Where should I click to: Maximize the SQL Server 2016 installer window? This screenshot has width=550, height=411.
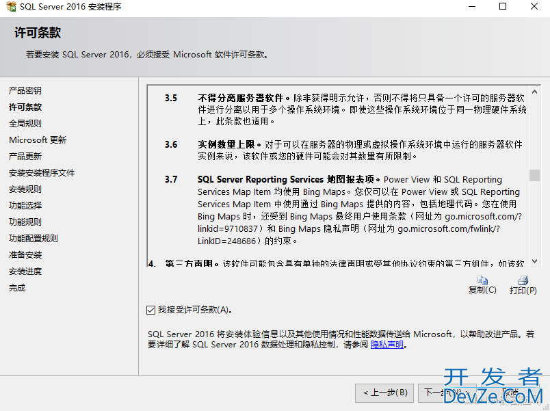(x=503, y=6)
